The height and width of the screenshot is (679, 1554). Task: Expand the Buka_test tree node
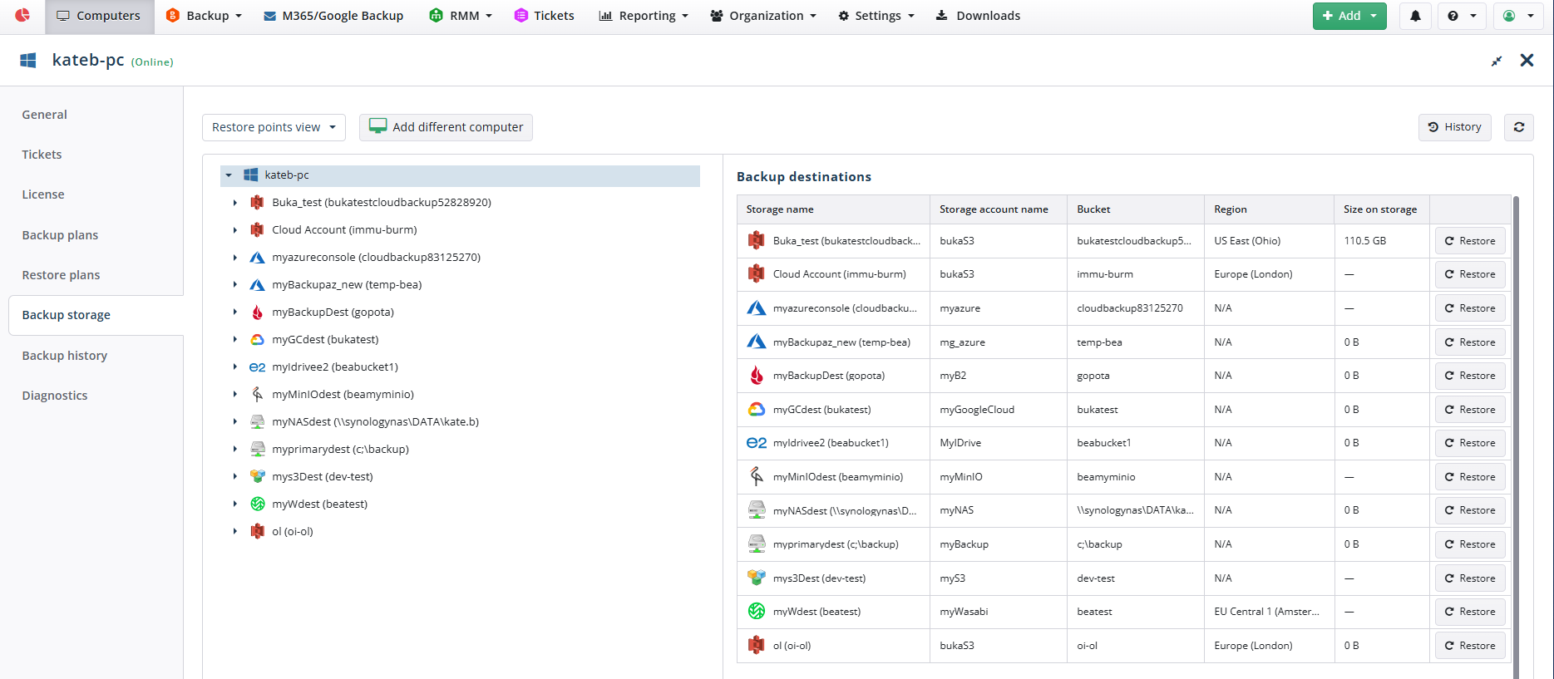point(234,203)
